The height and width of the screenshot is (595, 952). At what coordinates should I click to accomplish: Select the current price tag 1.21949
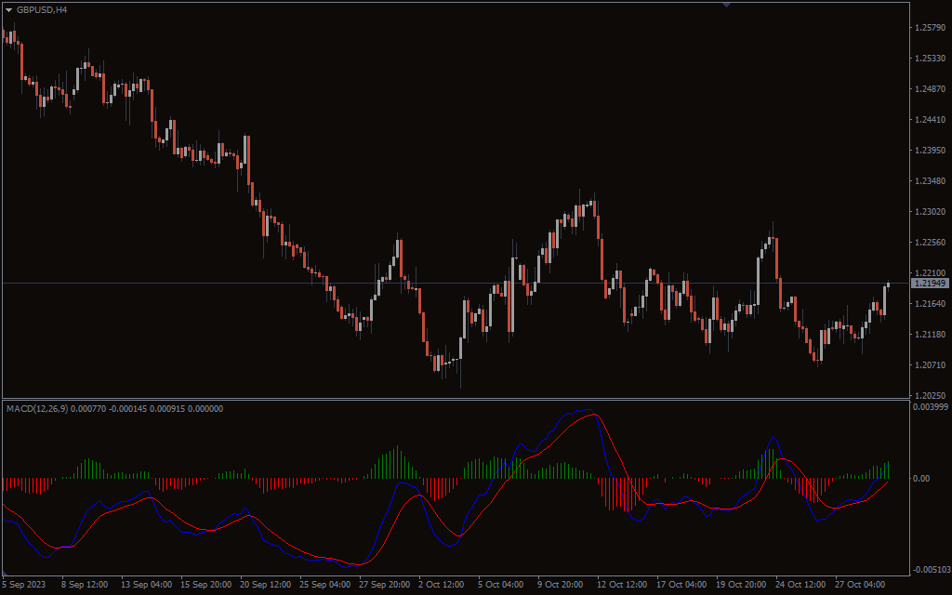click(x=930, y=283)
